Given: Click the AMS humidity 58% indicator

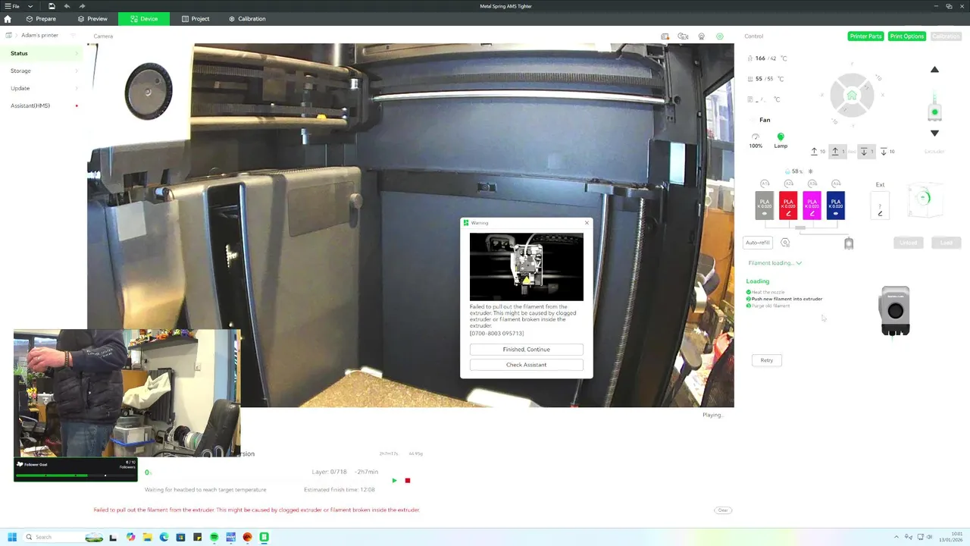Looking at the screenshot, I should [796, 171].
